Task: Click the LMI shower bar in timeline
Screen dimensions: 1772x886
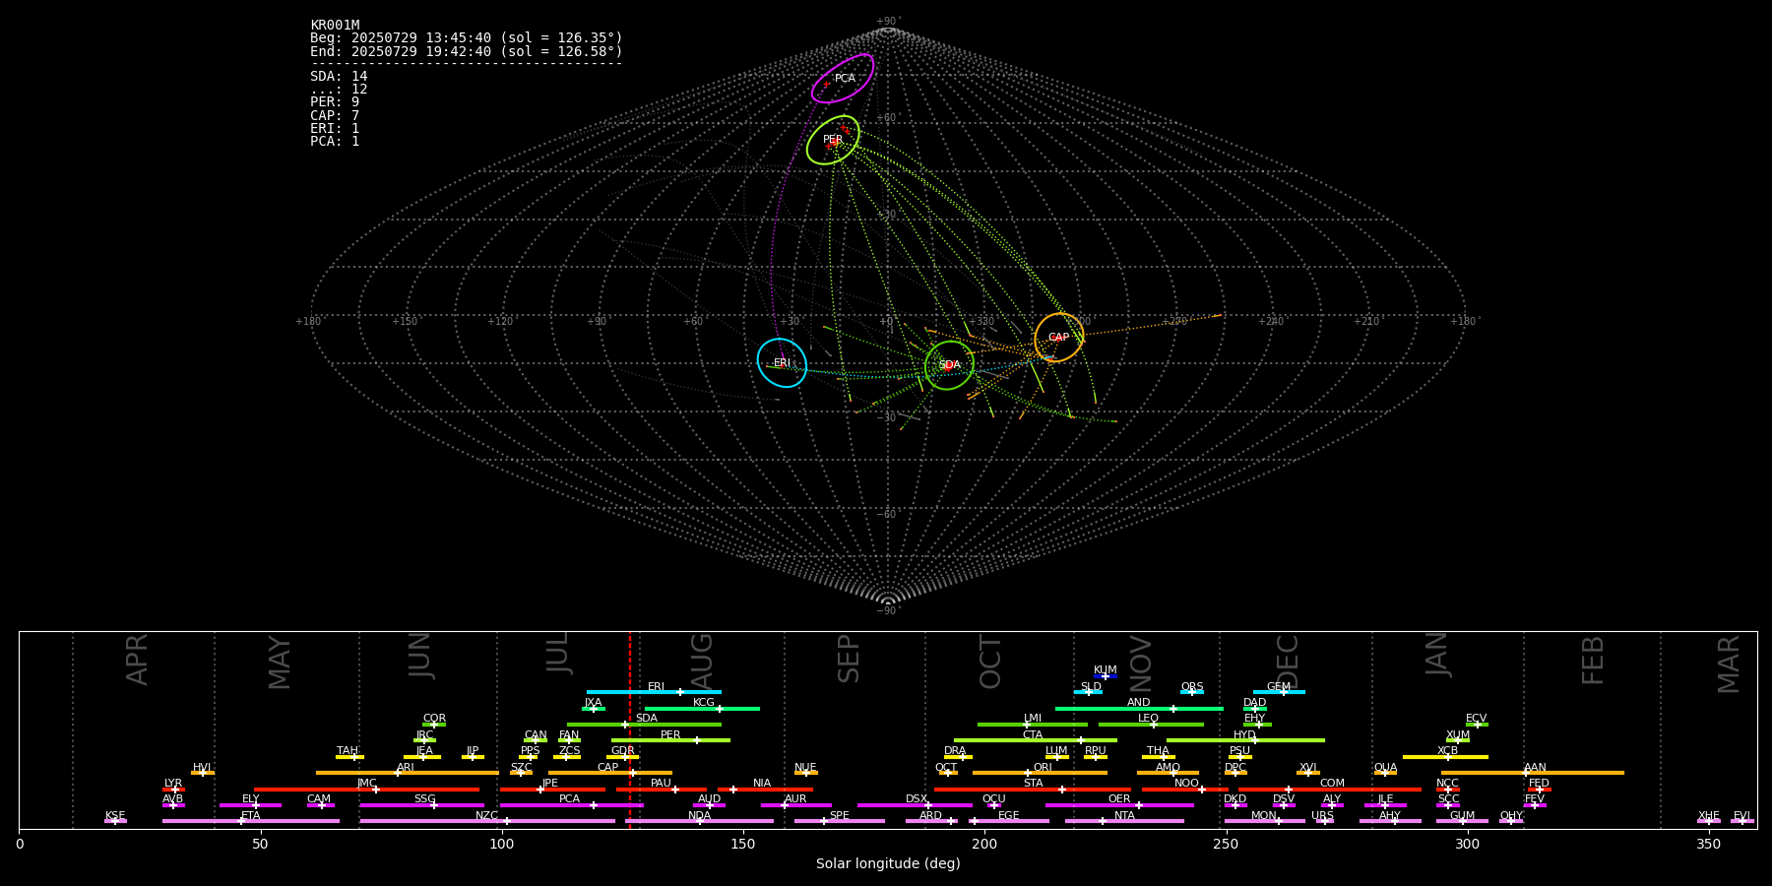Action: (1033, 725)
